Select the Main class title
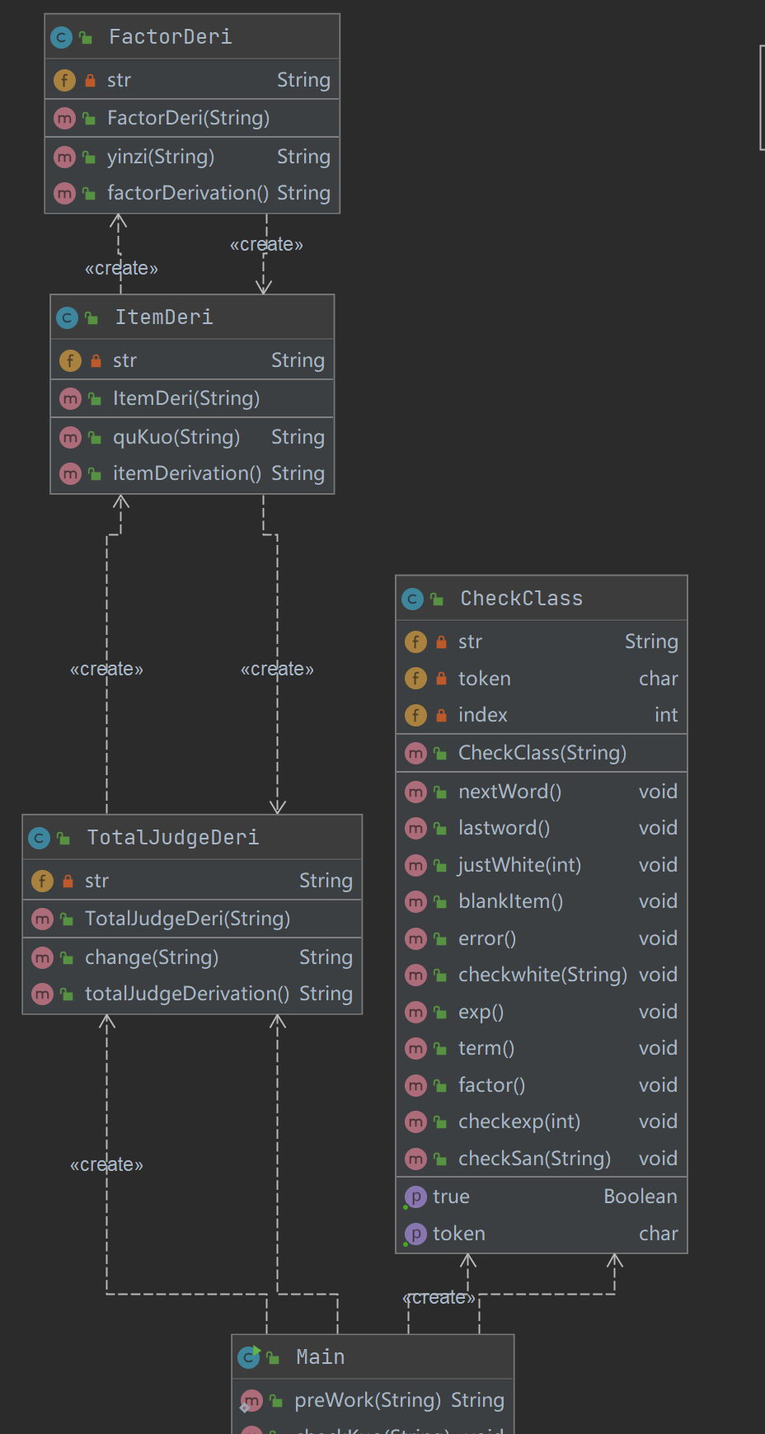This screenshot has width=765, height=1434. pyautogui.click(x=320, y=1356)
